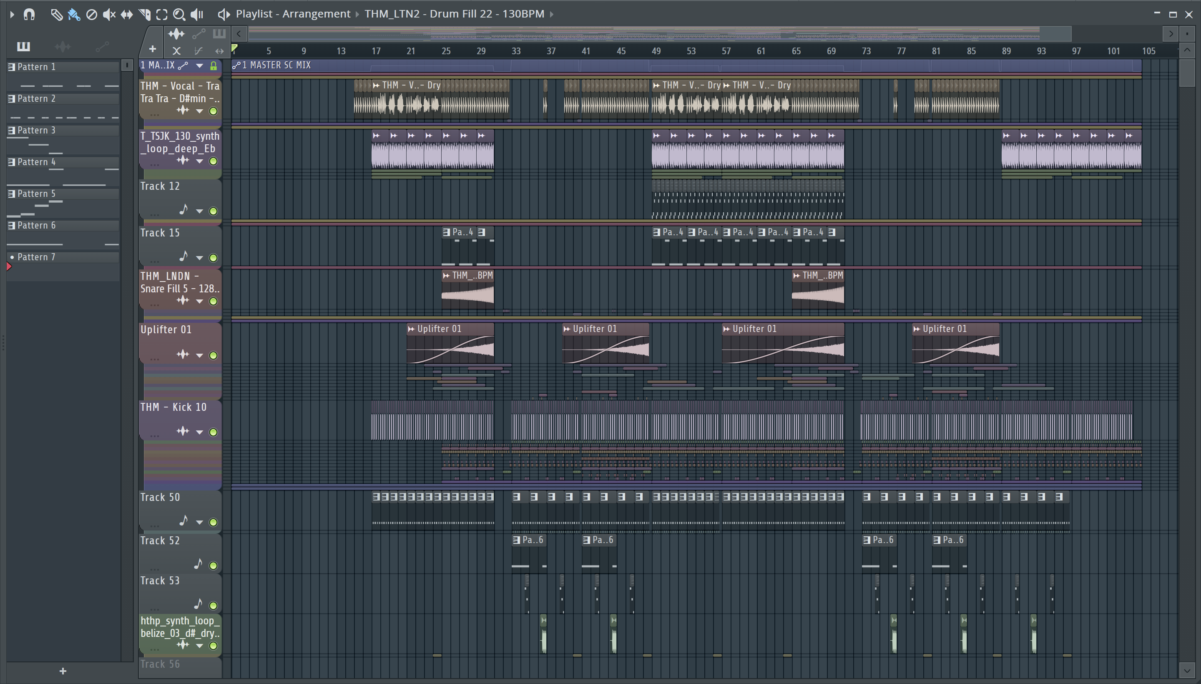Viewport: 1201px width, 684px height.
Task: Select the Paint brush tool
Action: [x=74, y=15]
